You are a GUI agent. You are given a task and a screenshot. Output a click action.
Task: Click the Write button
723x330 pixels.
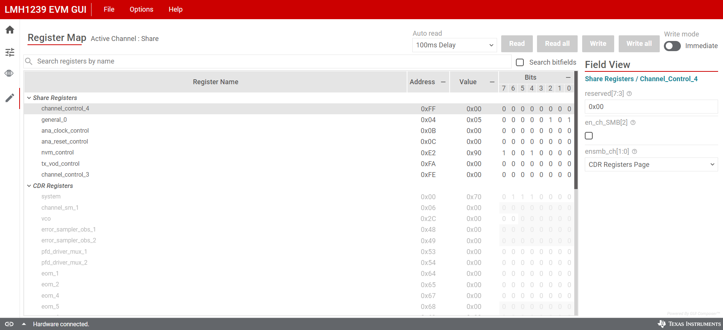[598, 44]
